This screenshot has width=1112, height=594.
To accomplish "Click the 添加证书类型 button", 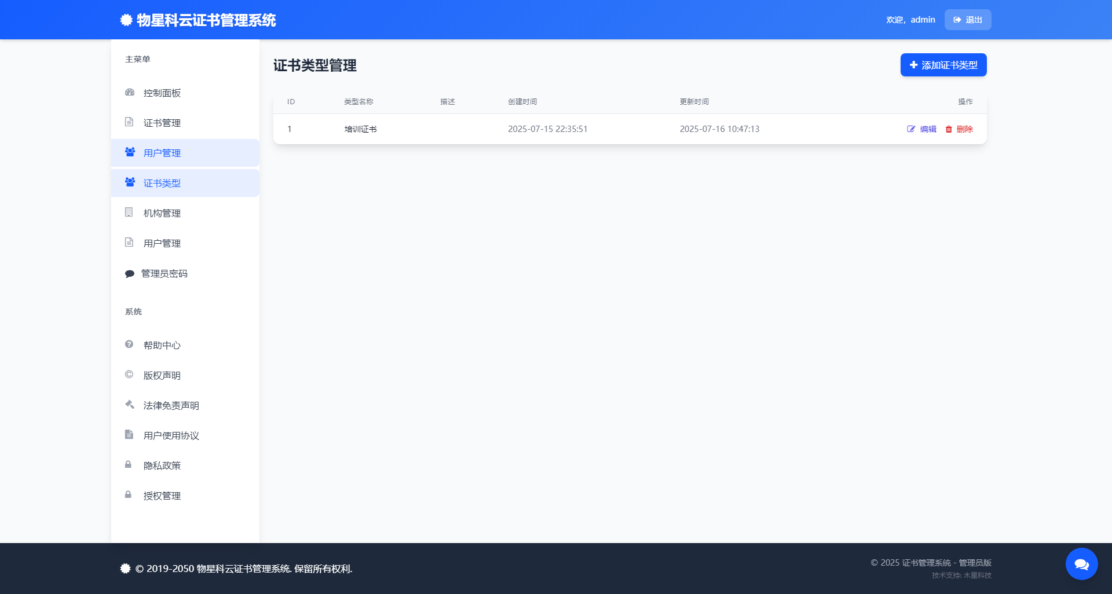I will click(x=943, y=65).
